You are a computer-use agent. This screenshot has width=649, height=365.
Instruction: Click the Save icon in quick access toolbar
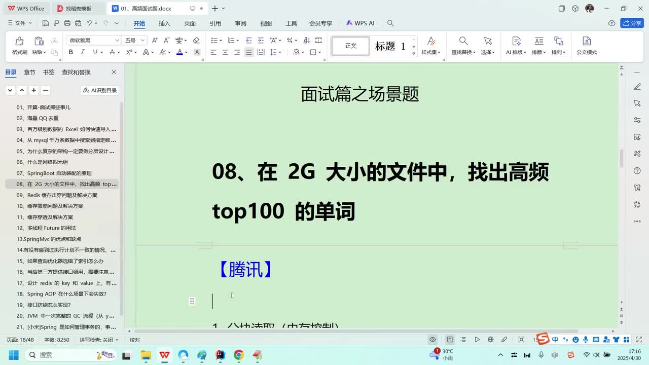(46, 23)
